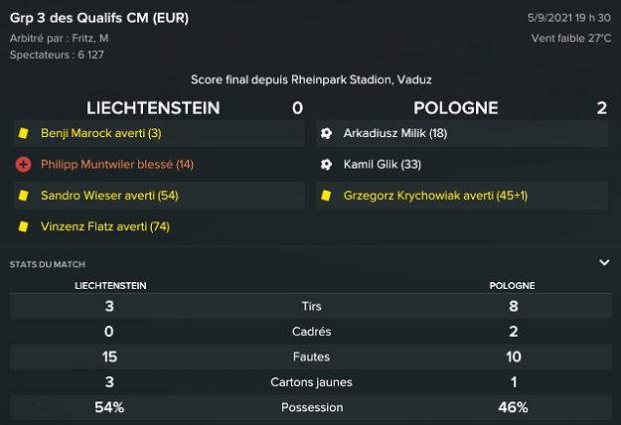Click Benji Marock's yellow card icon
This screenshot has height=425, width=621.
[22, 133]
